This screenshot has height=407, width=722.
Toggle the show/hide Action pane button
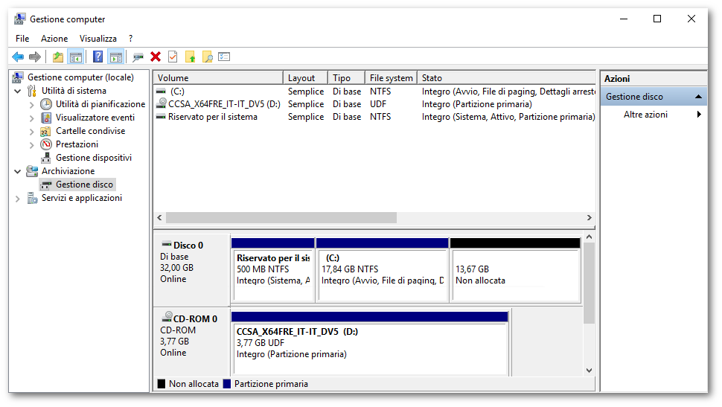pyautogui.click(x=115, y=57)
